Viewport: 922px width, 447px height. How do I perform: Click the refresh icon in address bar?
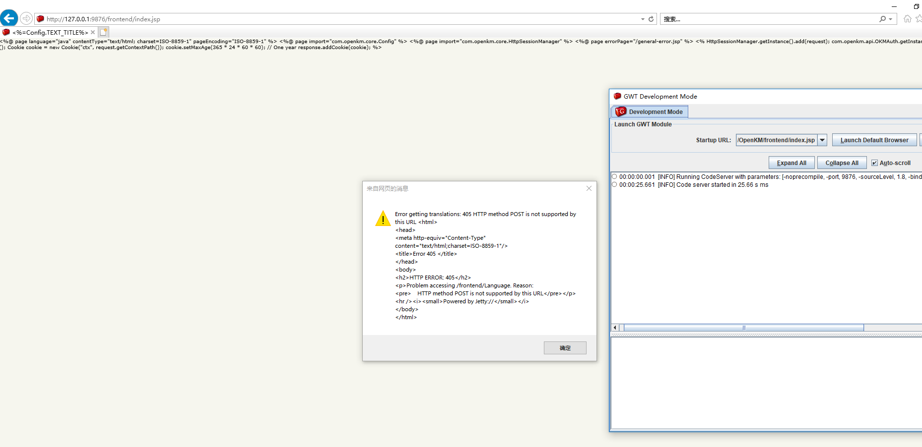coord(651,19)
